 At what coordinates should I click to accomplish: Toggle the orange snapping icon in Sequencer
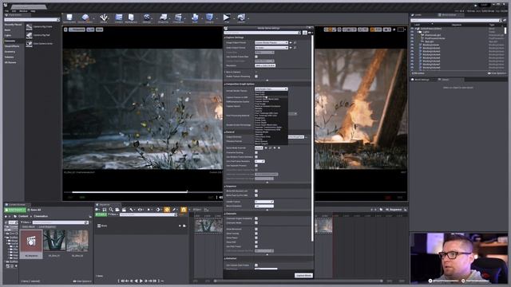coord(184,210)
